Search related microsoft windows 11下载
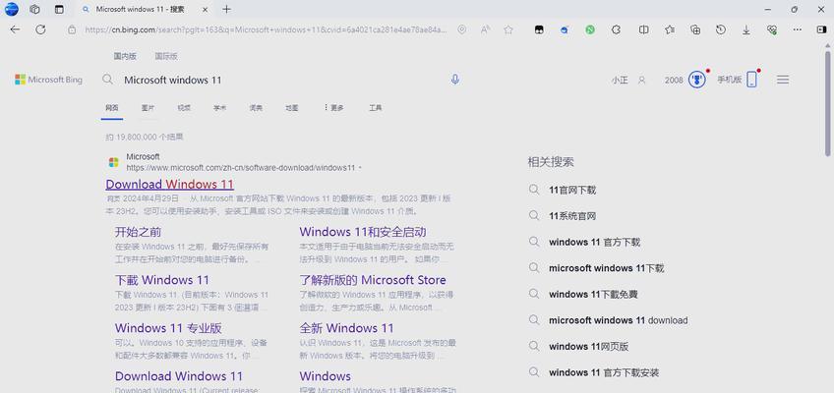The height and width of the screenshot is (393, 834). [607, 268]
